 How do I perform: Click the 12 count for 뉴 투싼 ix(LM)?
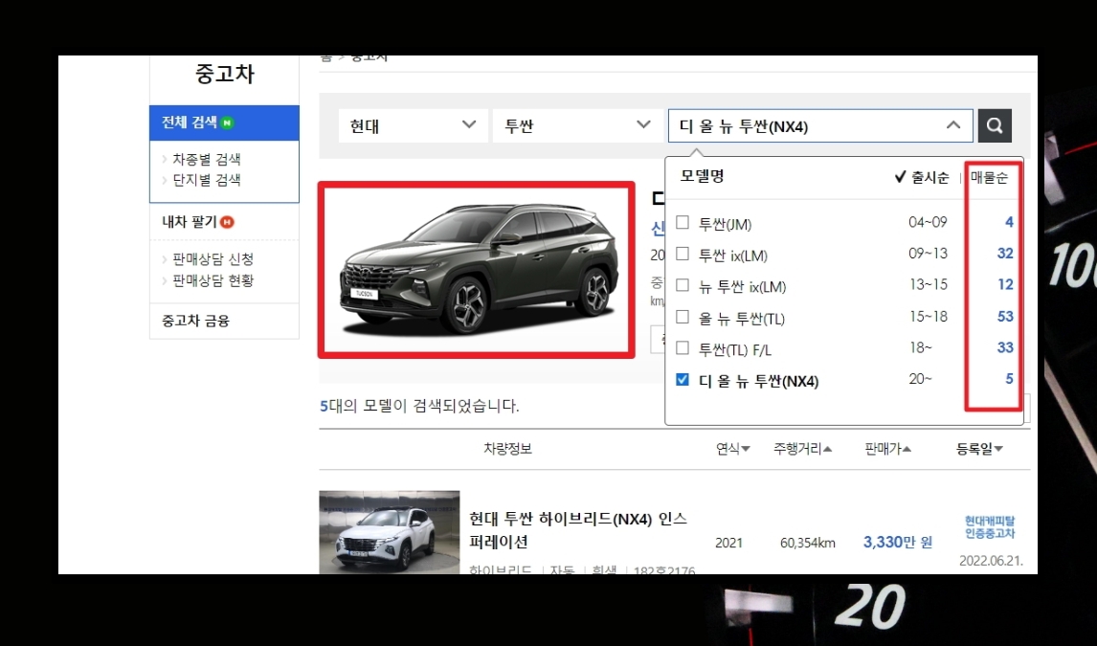point(1005,284)
